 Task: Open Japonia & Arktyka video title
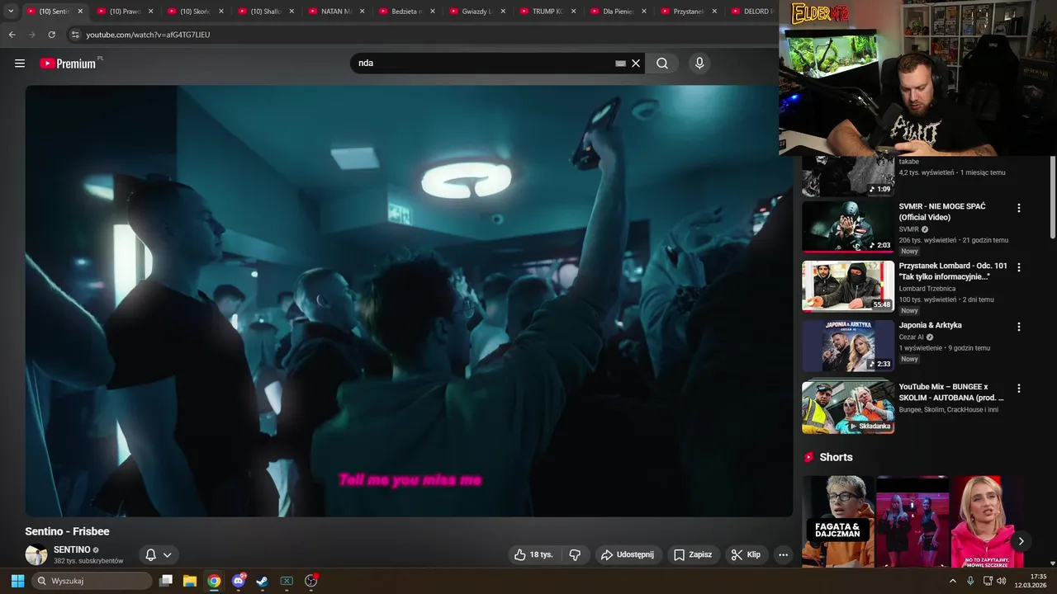930,325
